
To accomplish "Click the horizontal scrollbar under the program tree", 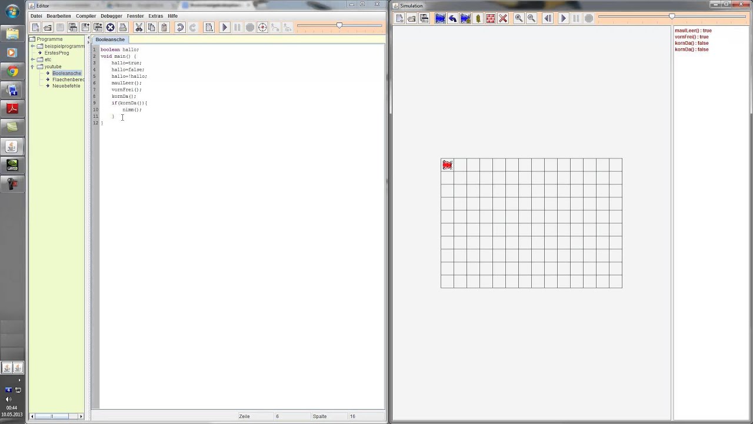I will pyautogui.click(x=56, y=416).
